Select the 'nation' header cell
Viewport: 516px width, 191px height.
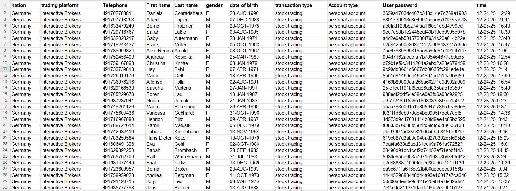(25, 5)
